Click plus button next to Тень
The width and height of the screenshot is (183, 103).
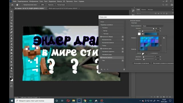pyautogui.click(x=123, y=60)
